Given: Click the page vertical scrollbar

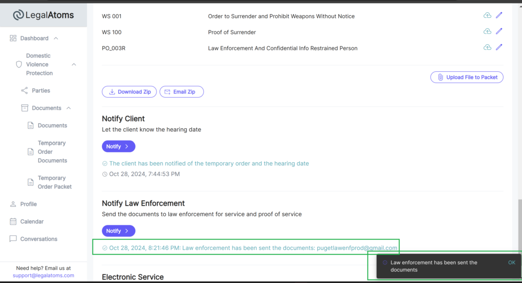Looking at the screenshot, I should [x=519, y=226].
